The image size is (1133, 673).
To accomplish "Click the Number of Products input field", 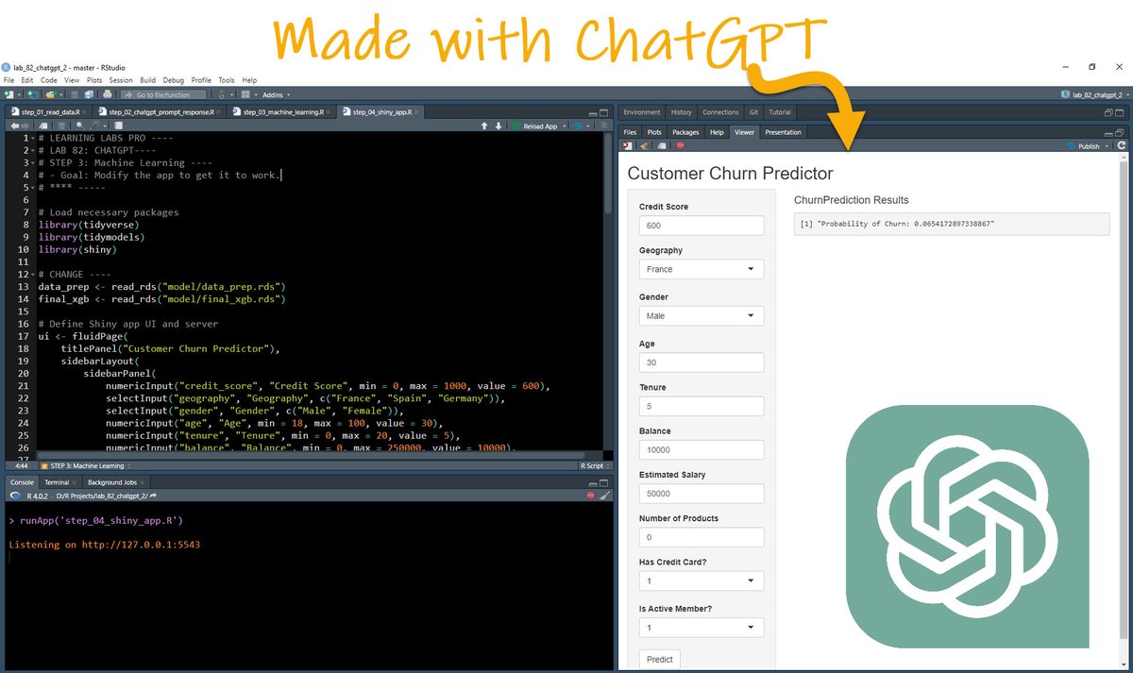I will 701,537.
